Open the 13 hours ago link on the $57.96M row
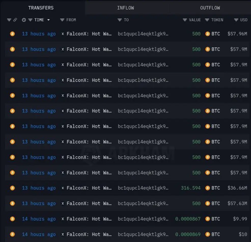The height and width of the screenshot is (242, 251). coord(39,34)
